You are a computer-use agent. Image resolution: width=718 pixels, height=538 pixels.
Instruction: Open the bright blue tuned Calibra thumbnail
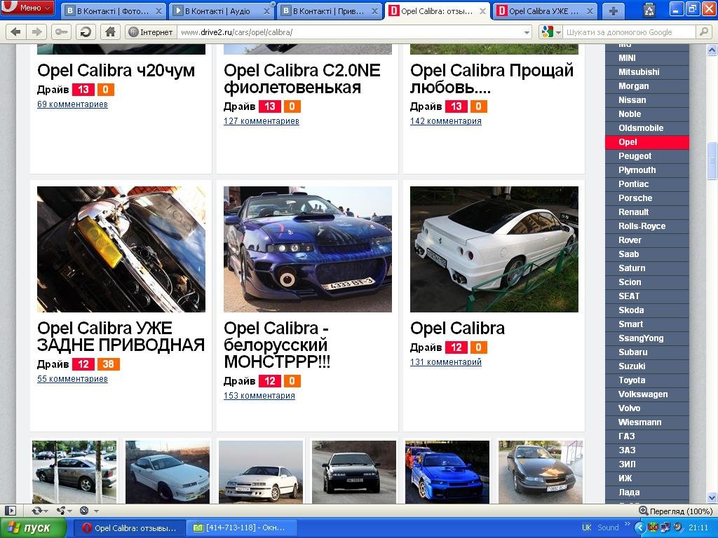pos(447,472)
